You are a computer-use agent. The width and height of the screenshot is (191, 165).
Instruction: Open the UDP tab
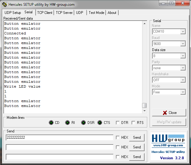[80, 13]
